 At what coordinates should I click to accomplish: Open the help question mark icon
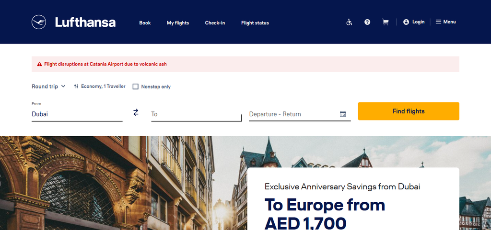pos(367,22)
